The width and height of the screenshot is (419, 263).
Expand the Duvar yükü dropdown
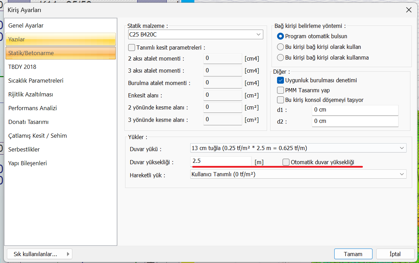coord(401,148)
